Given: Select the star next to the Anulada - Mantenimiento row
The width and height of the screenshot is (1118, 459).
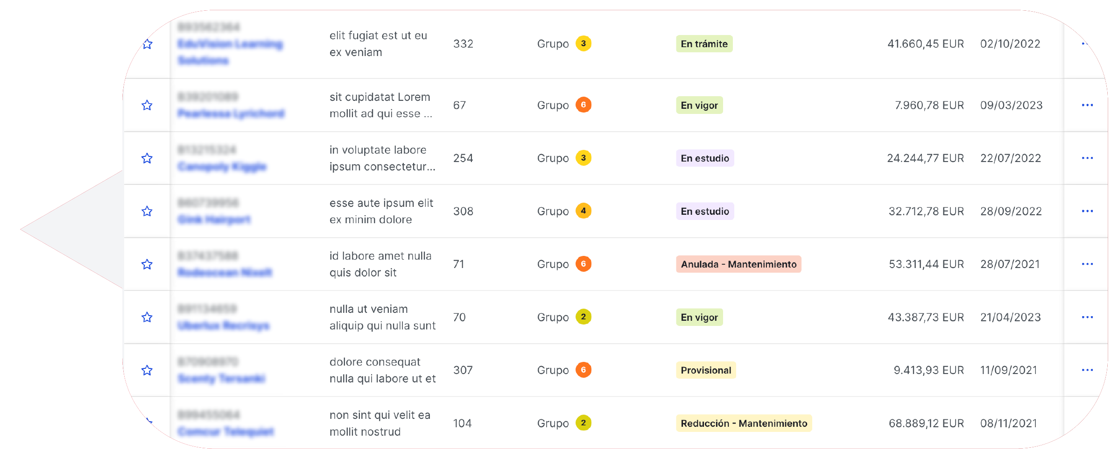Looking at the screenshot, I should tap(147, 264).
